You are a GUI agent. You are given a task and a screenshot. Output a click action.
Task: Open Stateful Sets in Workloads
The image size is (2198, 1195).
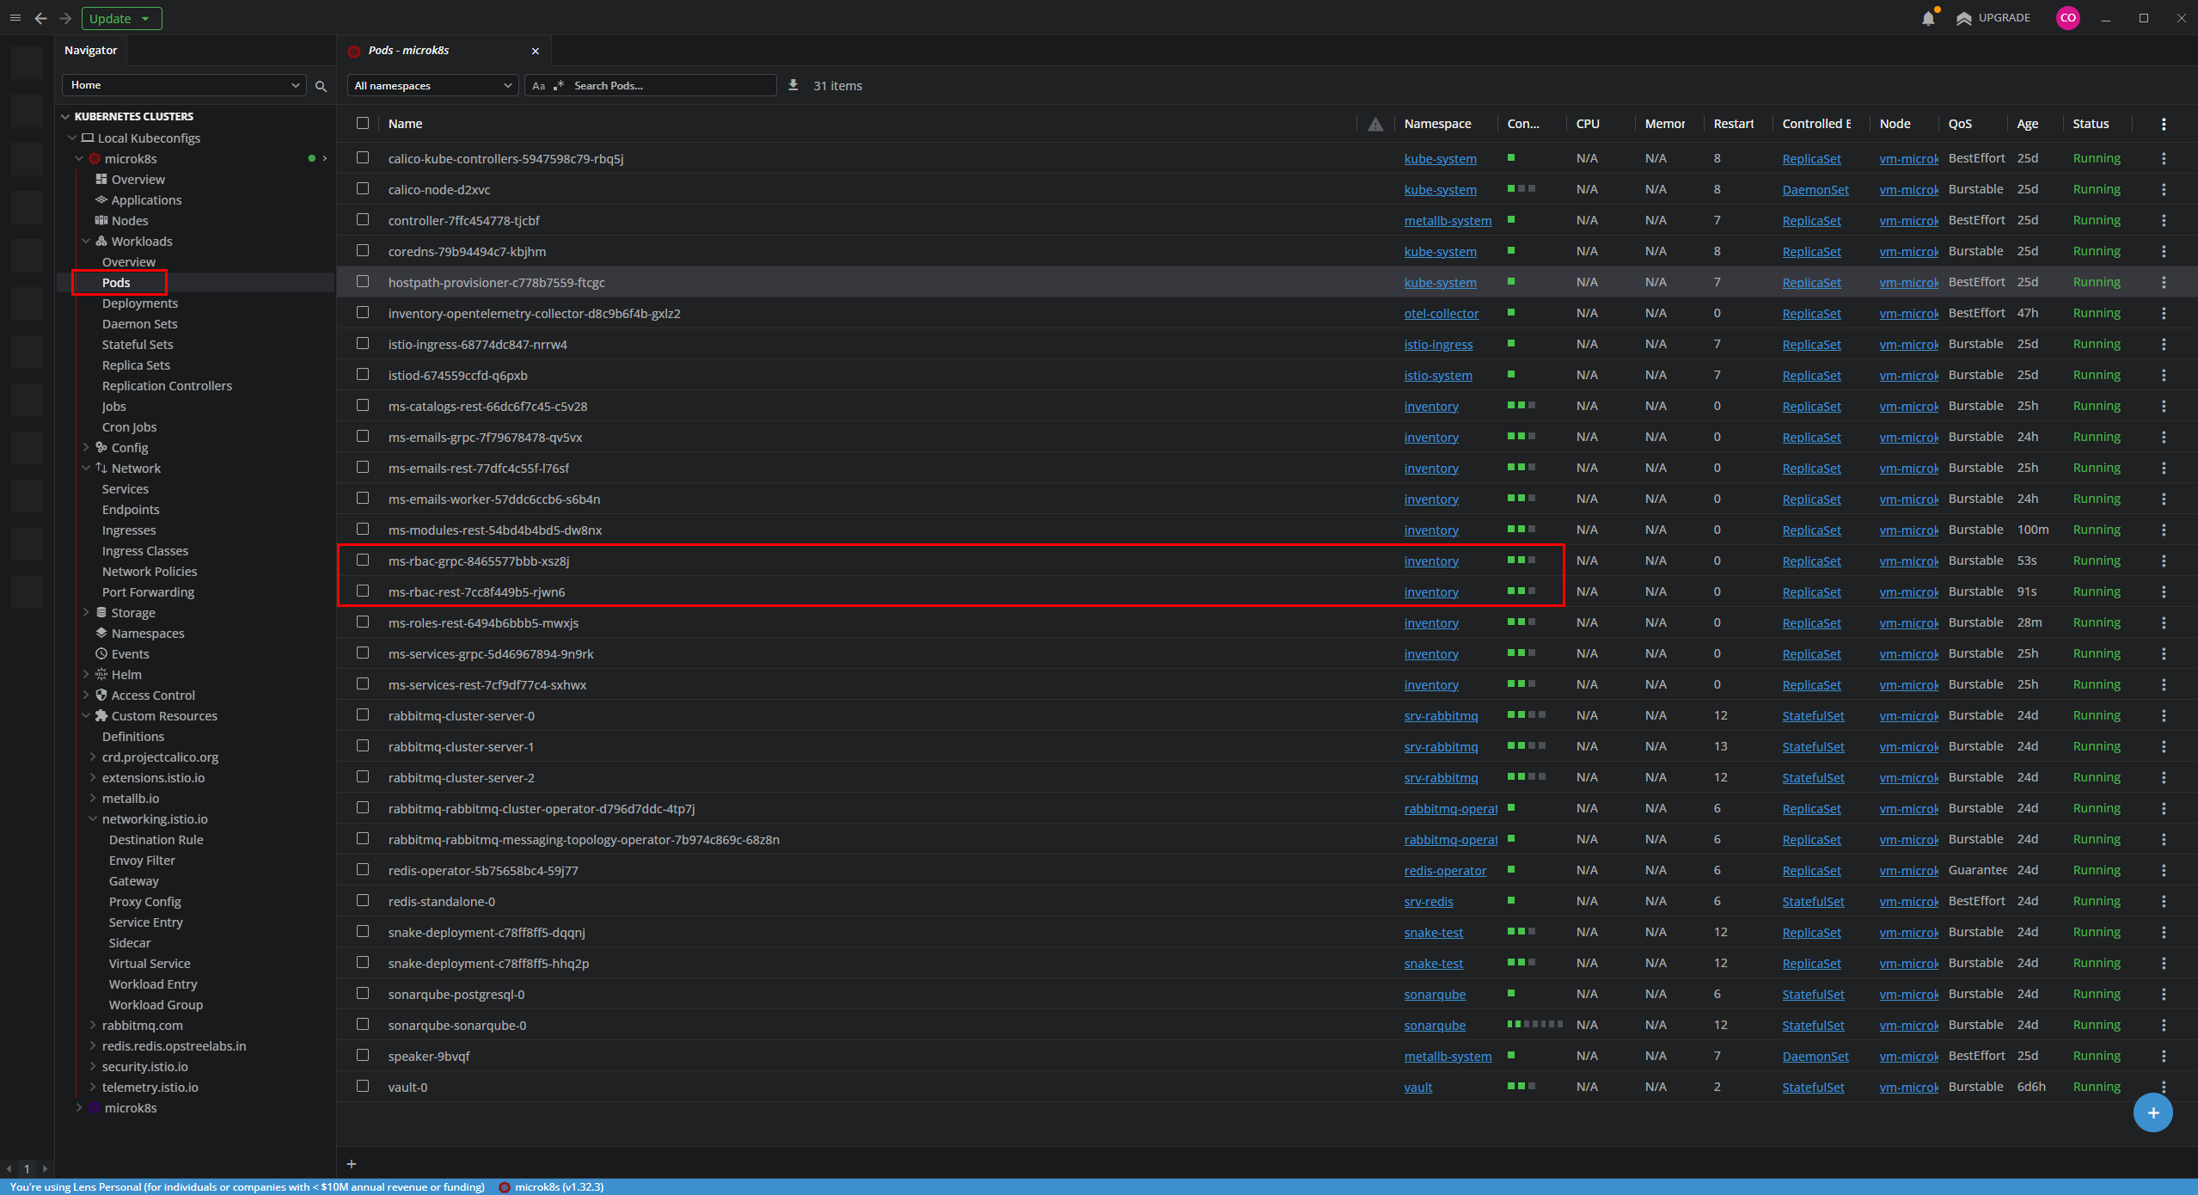pos(138,344)
